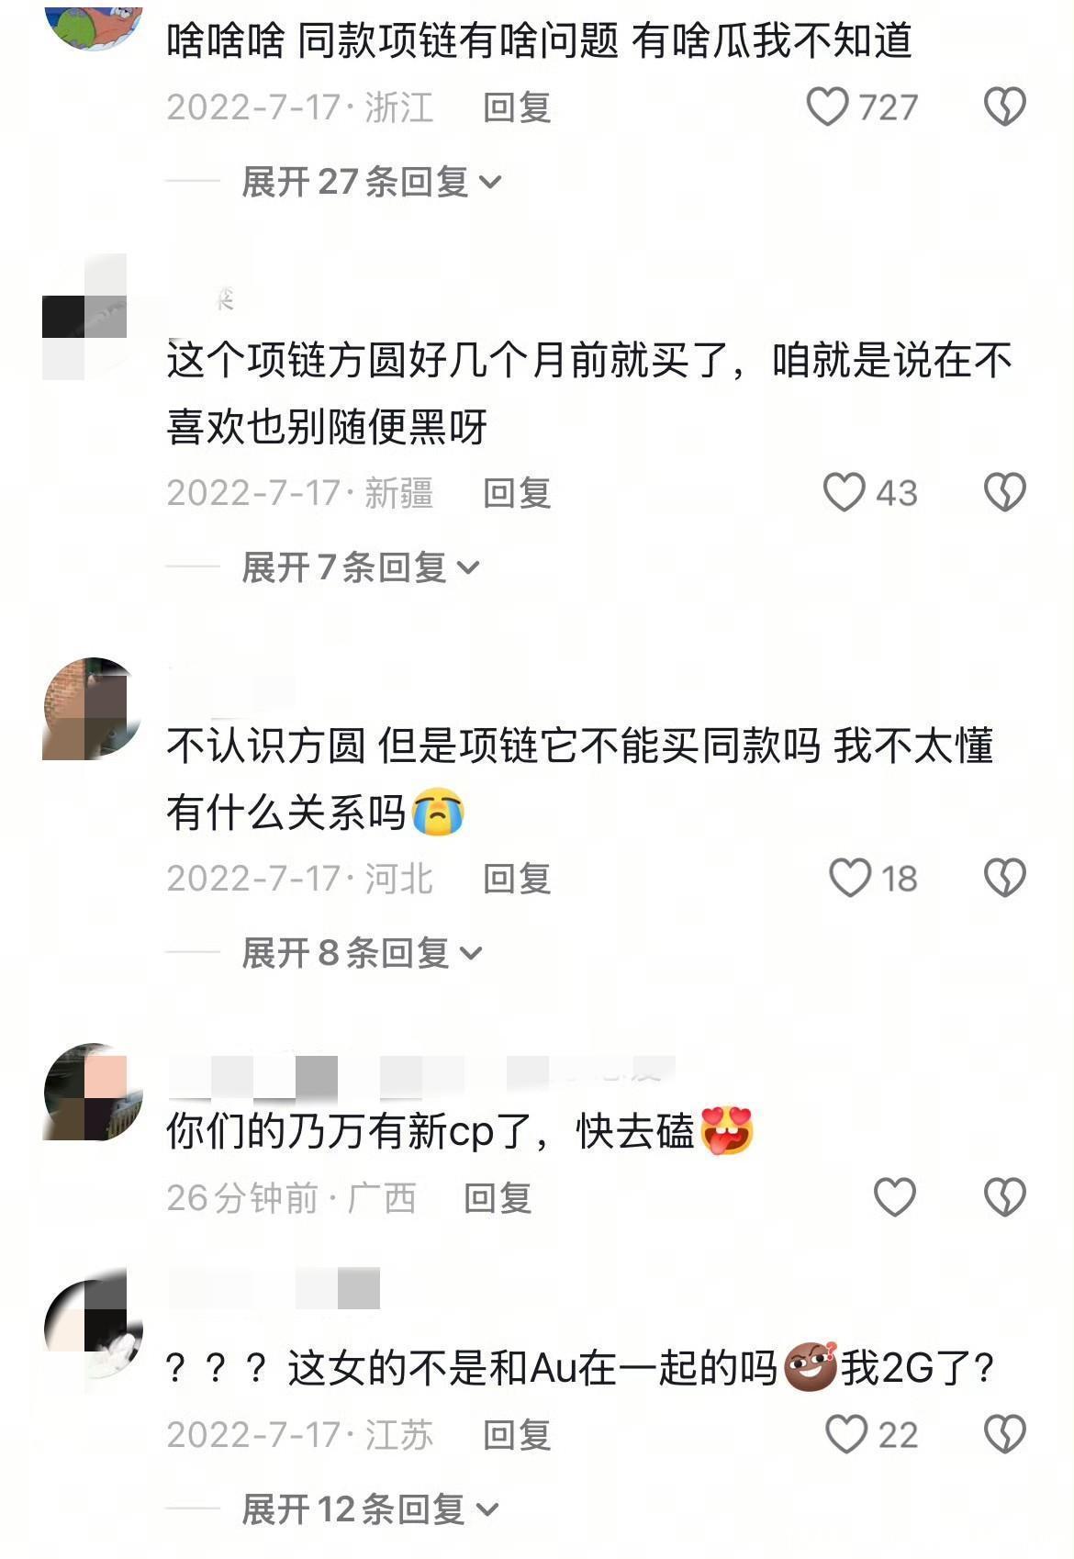
Task: Reply to the 广西 comment
Action: 498,1198
